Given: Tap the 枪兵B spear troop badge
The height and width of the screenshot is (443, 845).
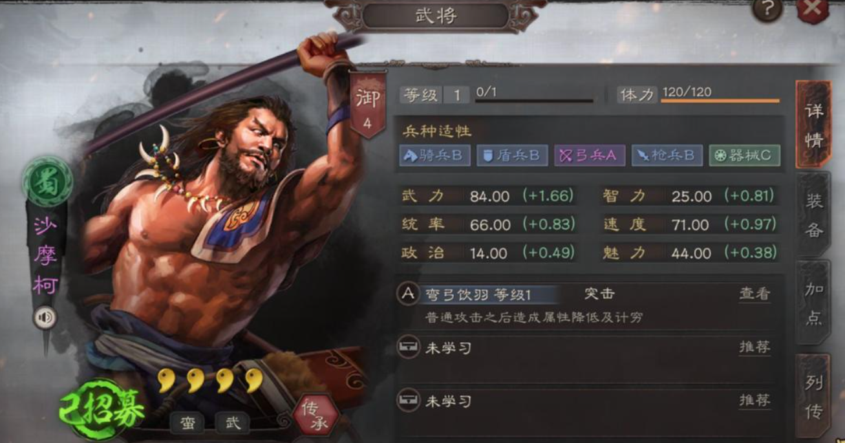Looking at the screenshot, I should coord(667,155).
